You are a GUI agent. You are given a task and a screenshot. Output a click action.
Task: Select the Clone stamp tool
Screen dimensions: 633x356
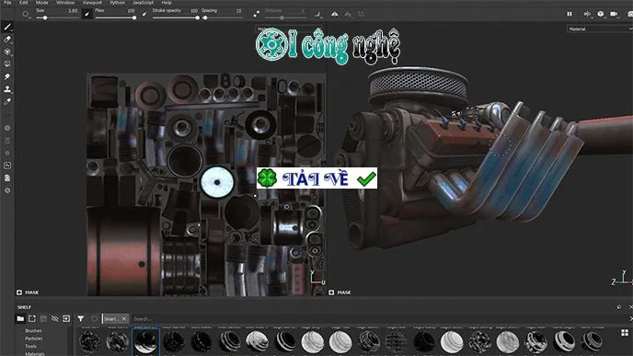7,89
